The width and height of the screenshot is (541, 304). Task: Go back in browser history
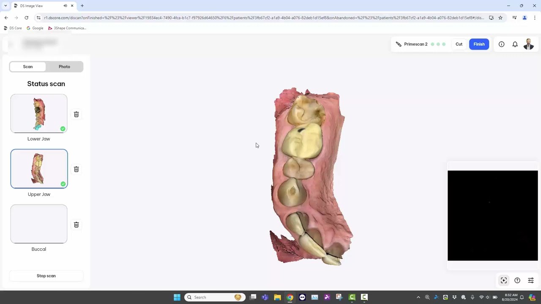(x=6, y=18)
